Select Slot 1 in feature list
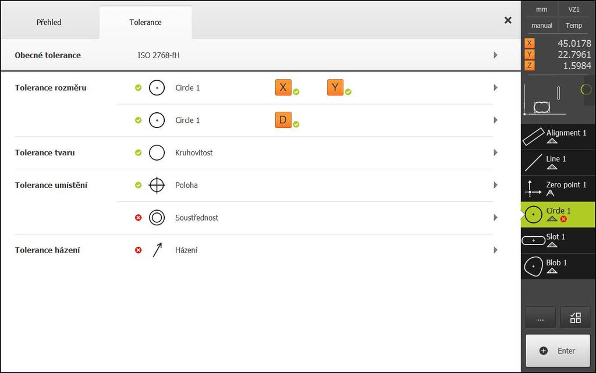Viewport: 596px width, 373px height. click(558, 240)
